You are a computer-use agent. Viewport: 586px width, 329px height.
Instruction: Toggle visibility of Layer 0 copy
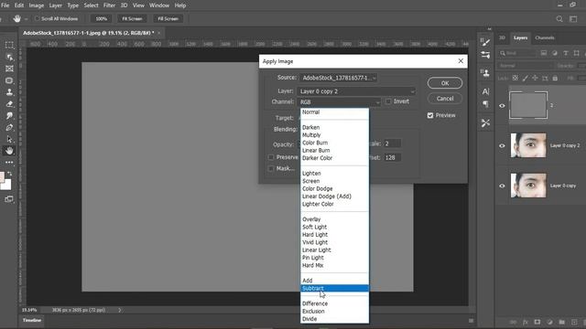(502, 186)
